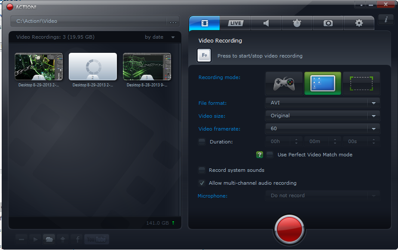This screenshot has width=398, height=250.
Task: Open the screenshots camera tab
Action: click(328, 23)
